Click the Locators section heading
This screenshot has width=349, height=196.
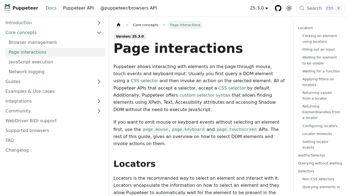click(134, 164)
